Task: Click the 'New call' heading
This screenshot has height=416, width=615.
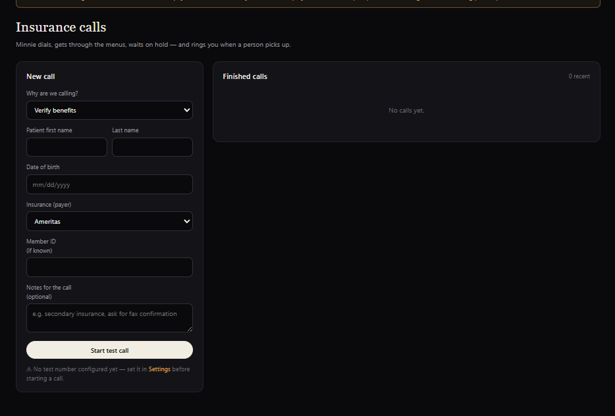Action: (40, 76)
